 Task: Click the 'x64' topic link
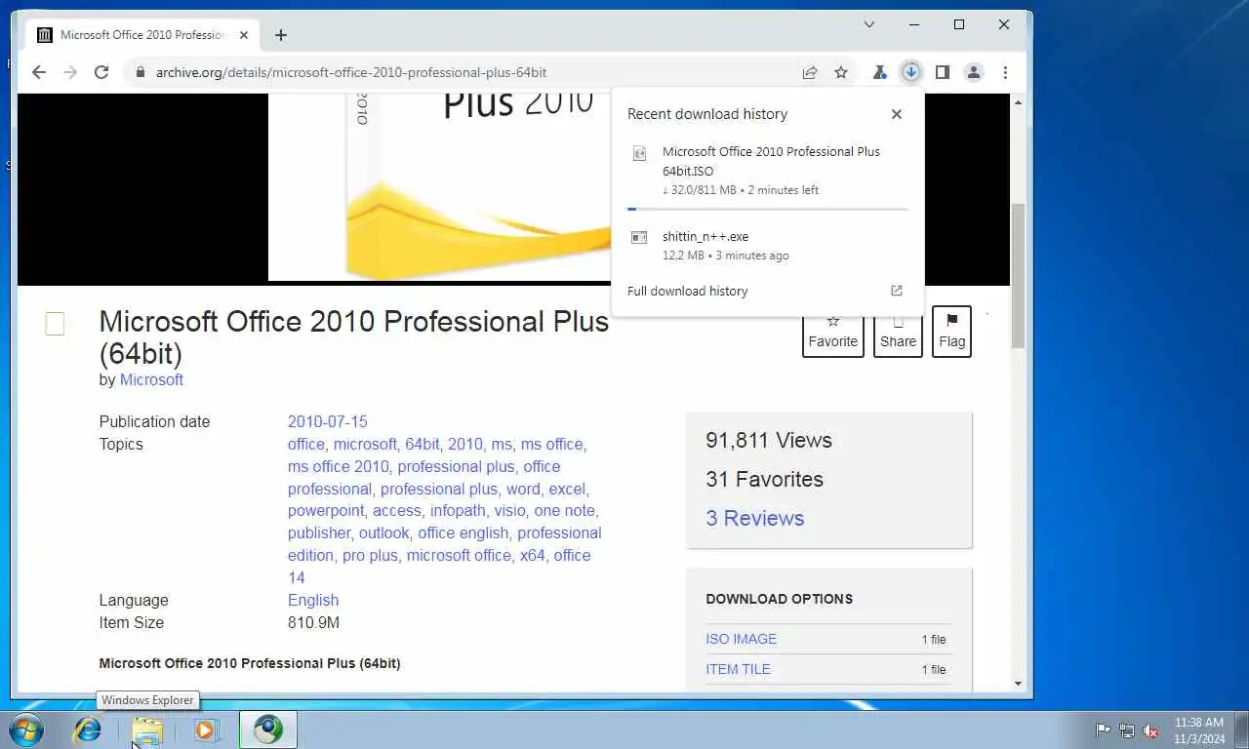532,555
